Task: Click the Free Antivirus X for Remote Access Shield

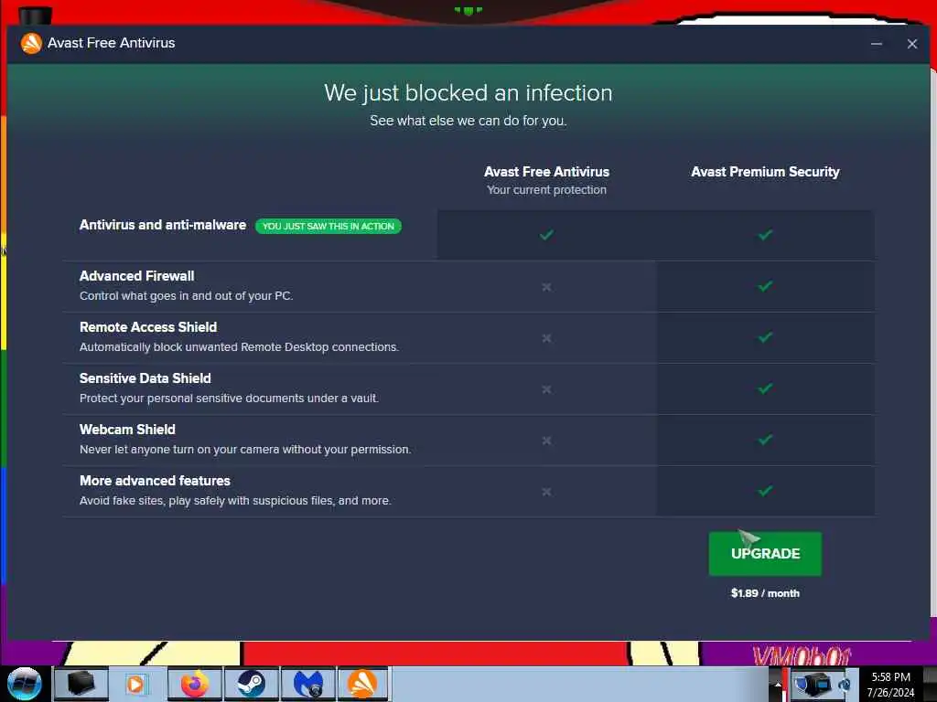Action: 546,338
